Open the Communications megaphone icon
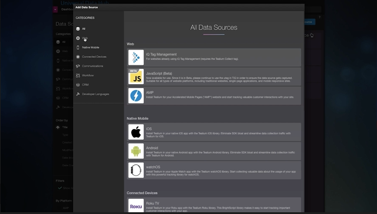Viewport: 377px width, 214px height. 78,66
